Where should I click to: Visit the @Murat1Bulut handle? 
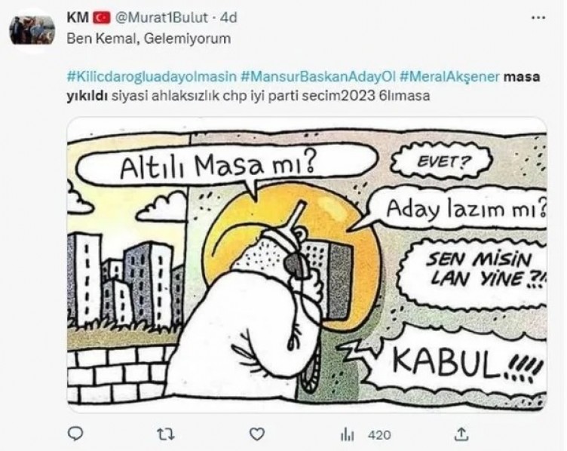pos(161,17)
